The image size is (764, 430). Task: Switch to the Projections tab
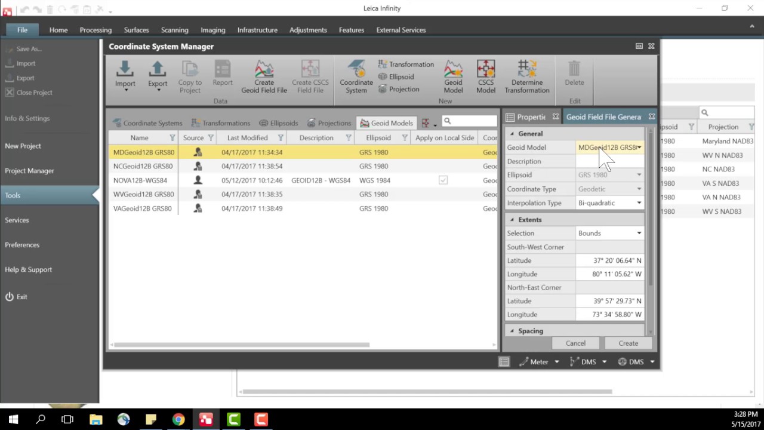pyautogui.click(x=329, y=123)
